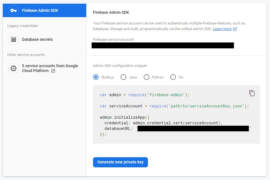Click the Java label text
This screenshot has width=270, height=180.
(x=133, y=77)
